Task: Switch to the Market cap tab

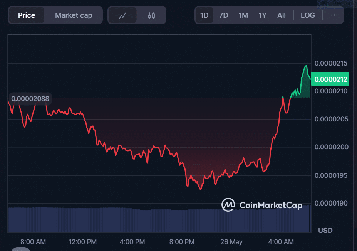Action: click(x=74, y=15)
